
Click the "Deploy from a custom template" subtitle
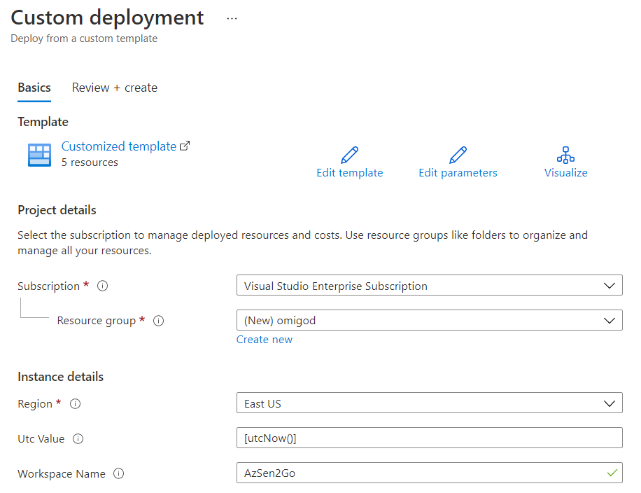tap(84, 39)
